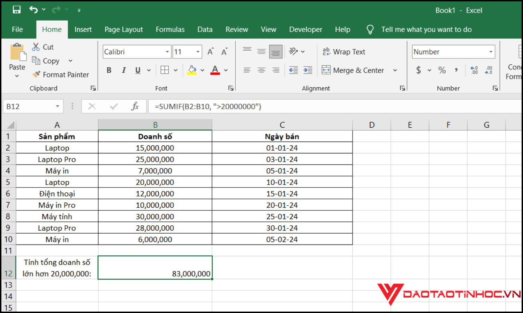Screen dimensions: 523x313
Task: Toggle Italic formatting
Action: pyautogui.click(x=123, y=70)
